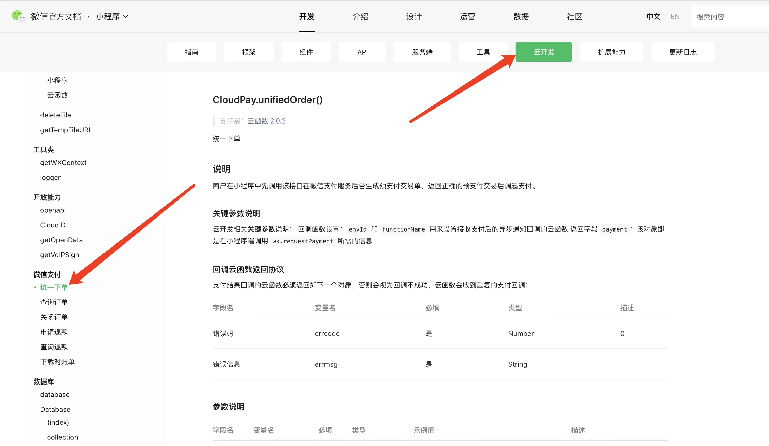Select 中文 language option
The image size is (769, 446).
(653, 17)
